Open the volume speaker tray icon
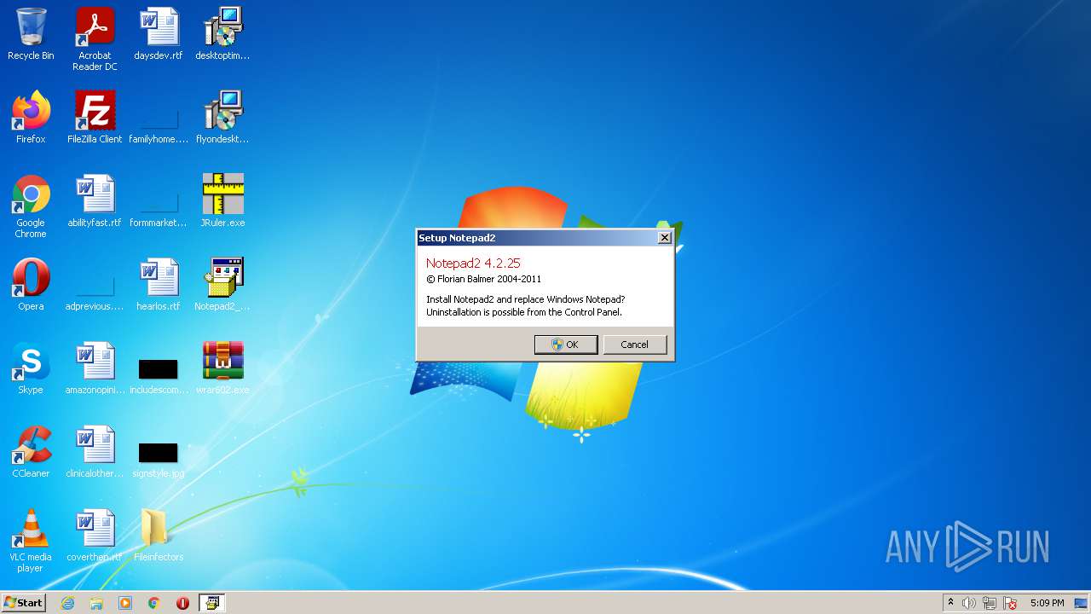1091x614 pixels. pyautogui.click(x=969, y=603)
